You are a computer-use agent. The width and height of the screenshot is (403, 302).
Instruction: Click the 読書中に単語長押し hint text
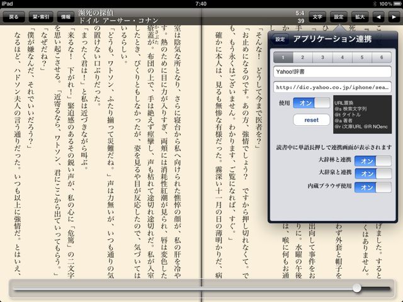334,147
